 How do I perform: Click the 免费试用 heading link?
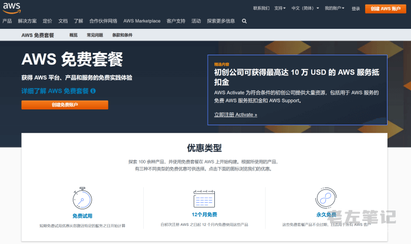pyautogui.click(x=82, y=216)
